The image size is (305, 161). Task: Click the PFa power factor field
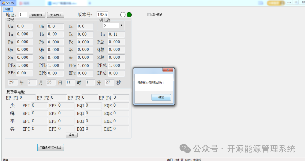(x=25, y=66)
